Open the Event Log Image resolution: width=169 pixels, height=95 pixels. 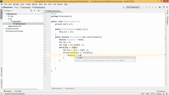[x=161, y=91]
